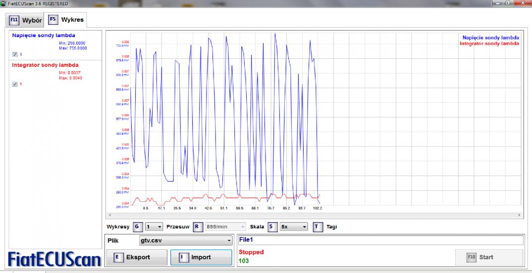Click the chart scrollbar left arrow
Image resolution: width=532 pixels, height=273 pixels.
pos(109,215)
